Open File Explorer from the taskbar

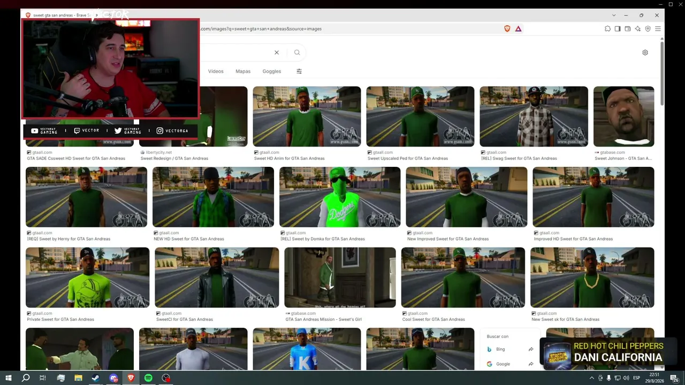tap(78, 378)
